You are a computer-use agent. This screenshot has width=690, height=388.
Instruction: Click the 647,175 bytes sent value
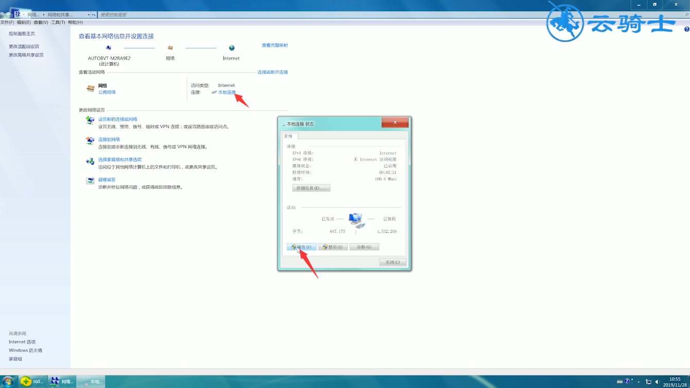point(338,232)
